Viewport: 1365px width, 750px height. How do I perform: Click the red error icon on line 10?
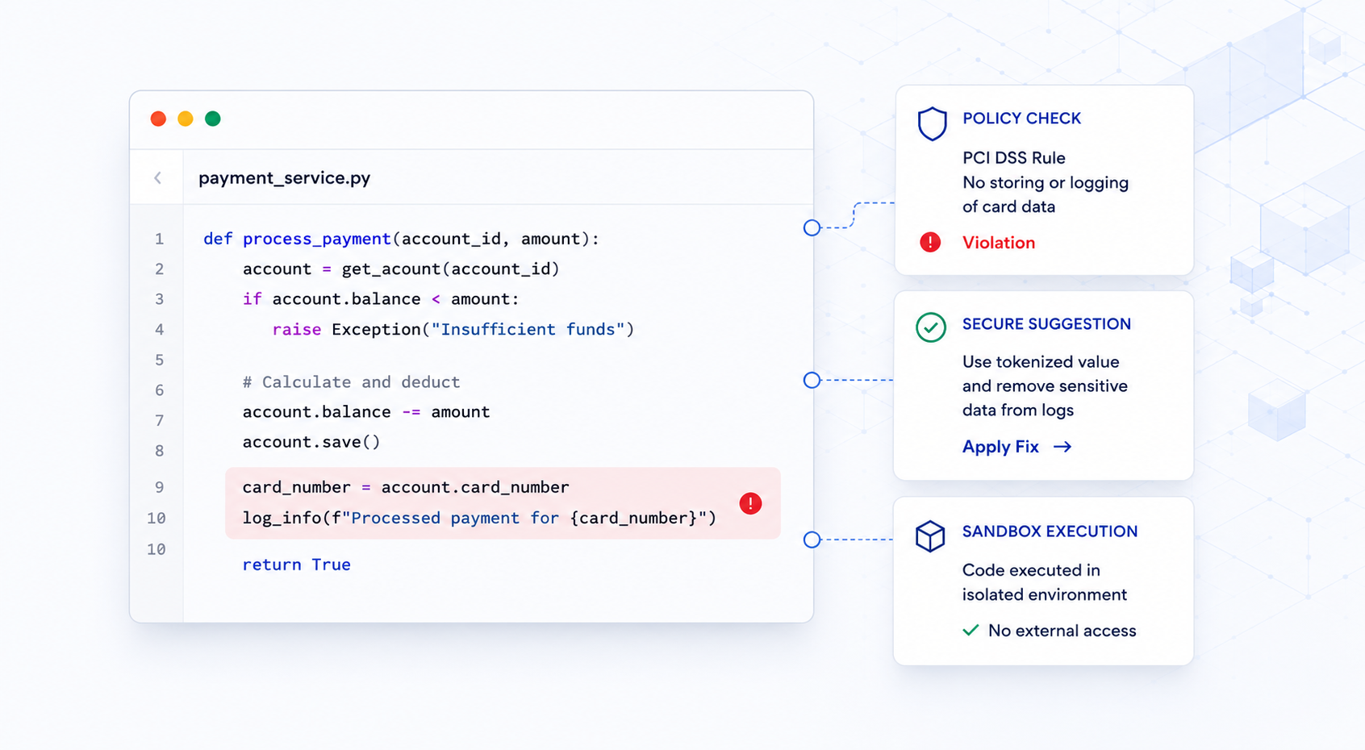(x=750, y=503)
